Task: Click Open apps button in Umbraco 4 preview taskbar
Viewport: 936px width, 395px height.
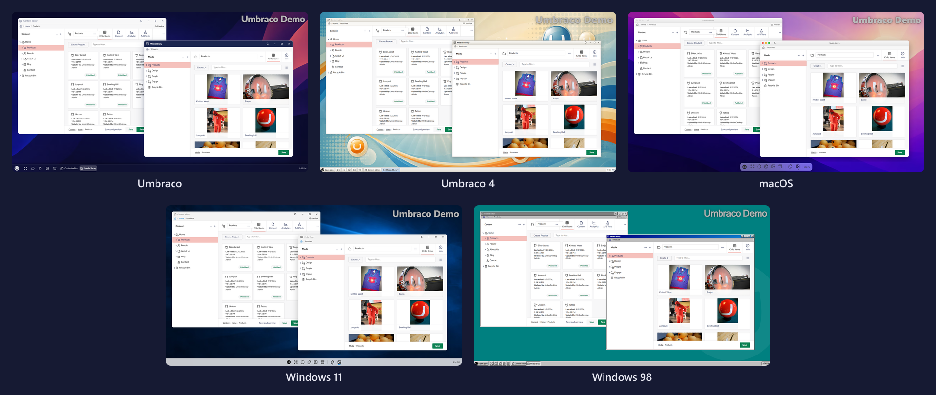Action: pos(328,170)
